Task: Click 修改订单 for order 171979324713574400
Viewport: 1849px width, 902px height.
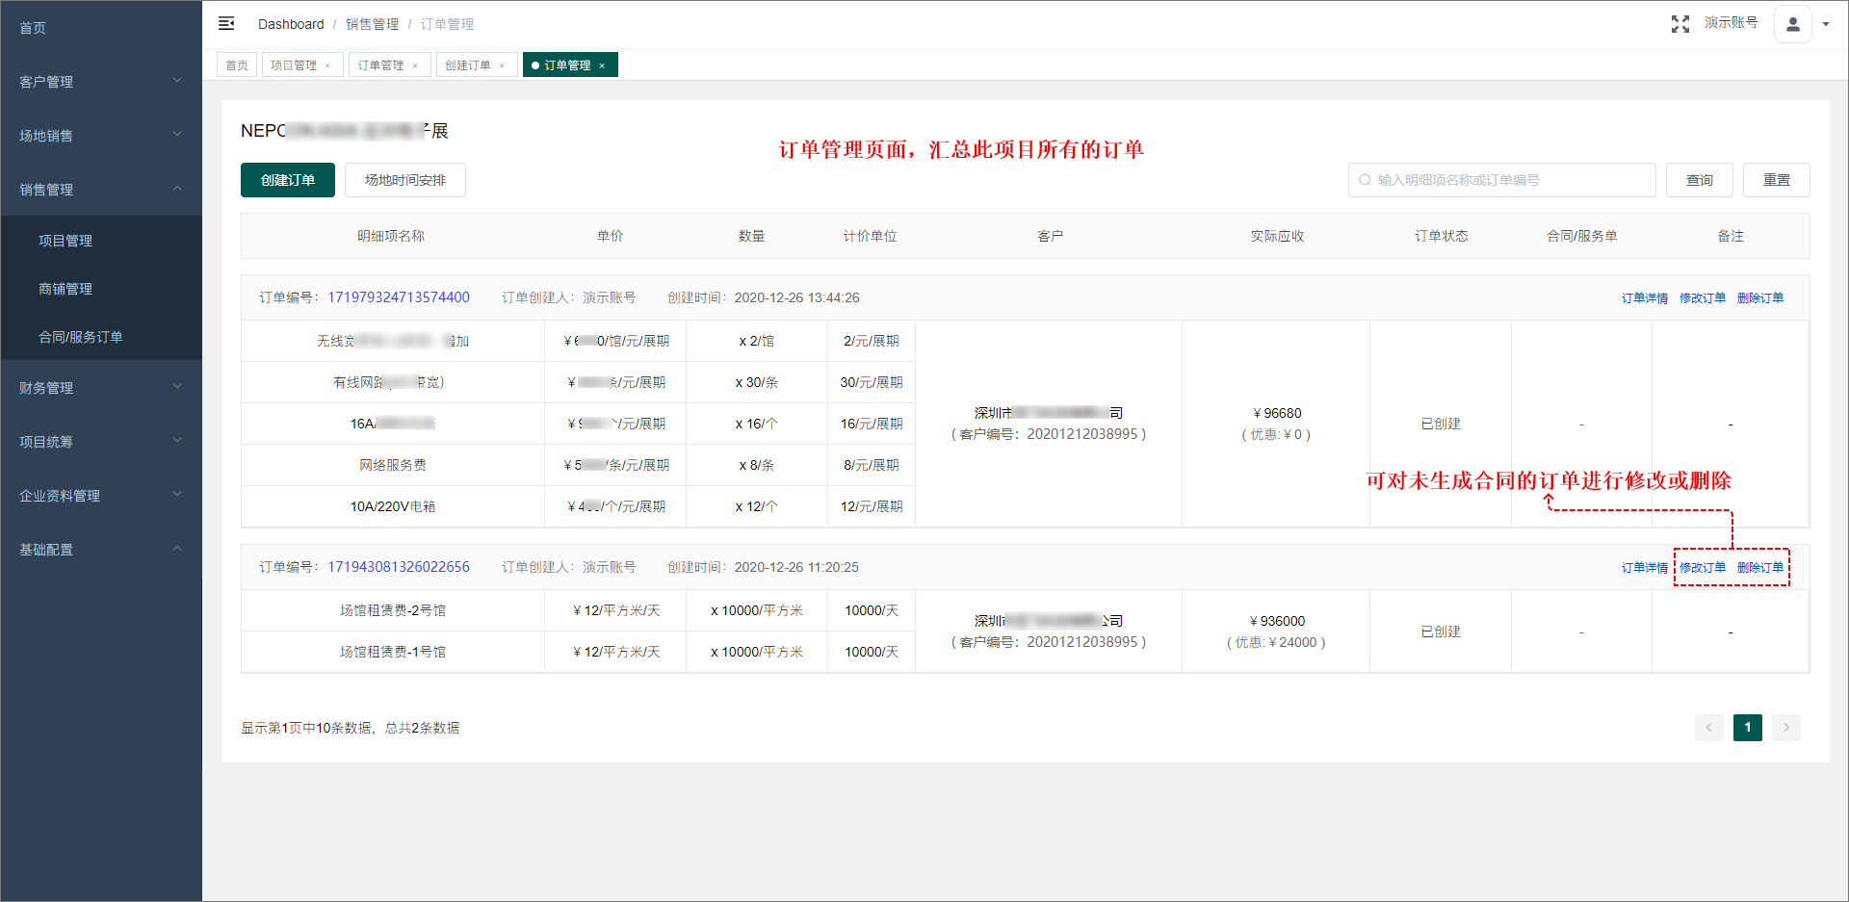Action: pos(1703,298)
